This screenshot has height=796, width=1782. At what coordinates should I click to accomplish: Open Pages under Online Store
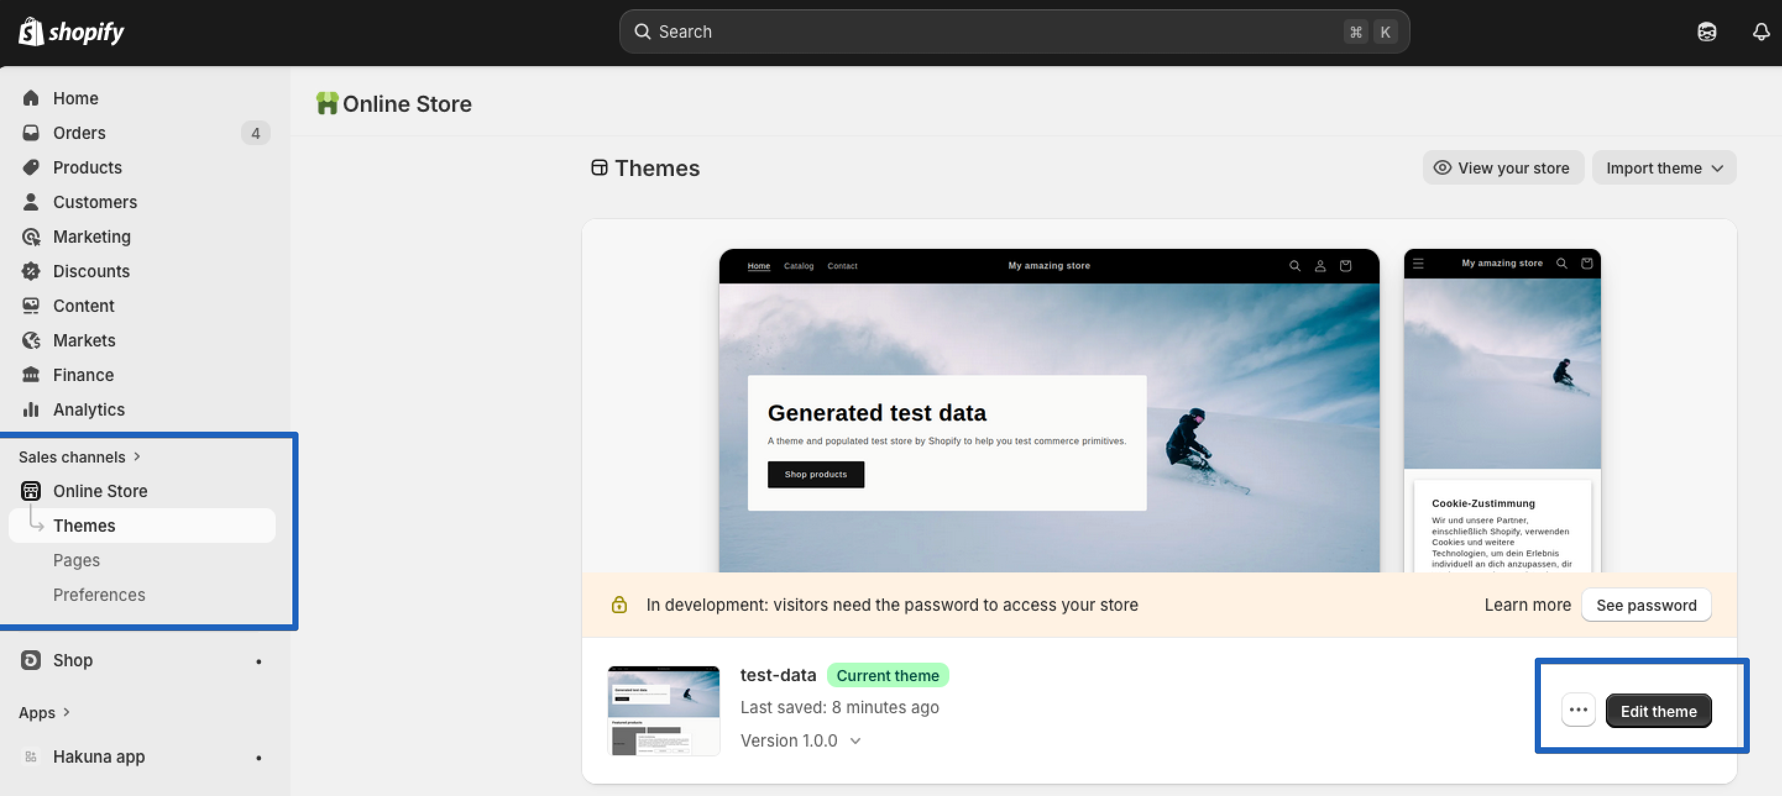point(76,559)
